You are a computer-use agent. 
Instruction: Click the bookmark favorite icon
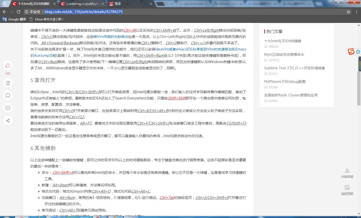(8, 95)
